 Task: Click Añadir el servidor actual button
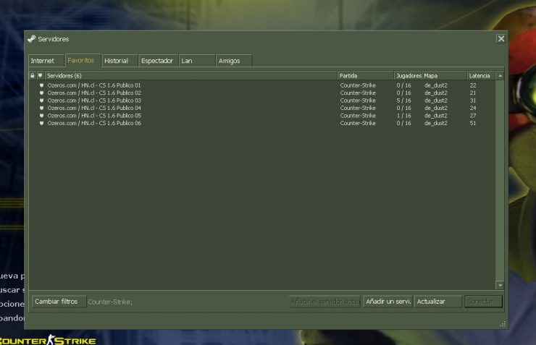tap(324, 302)
